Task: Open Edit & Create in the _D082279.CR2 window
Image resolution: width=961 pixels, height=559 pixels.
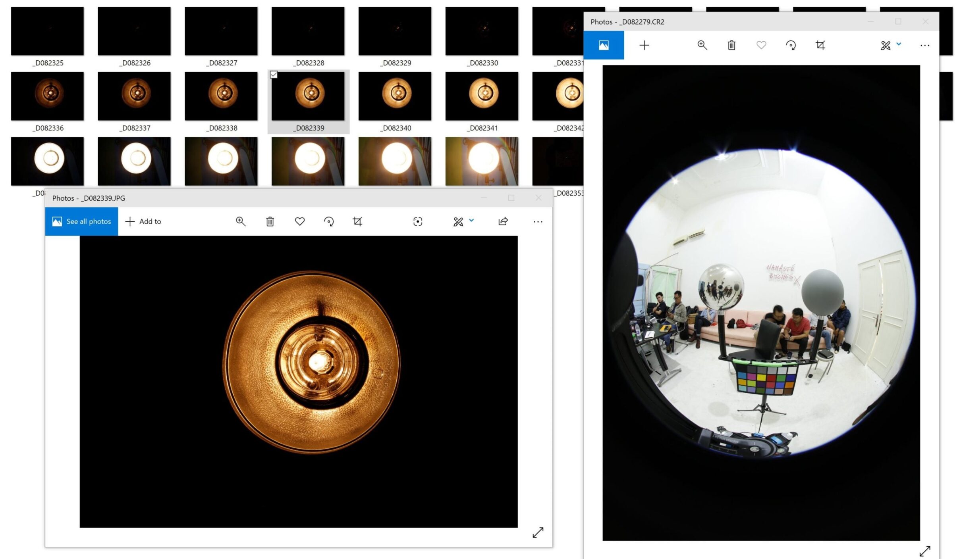Action: tap(886, 46)
